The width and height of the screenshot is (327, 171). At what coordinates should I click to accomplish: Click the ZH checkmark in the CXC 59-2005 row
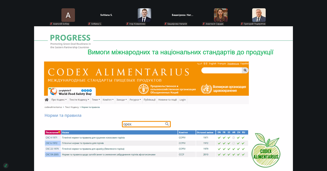[x=238, y=155]
